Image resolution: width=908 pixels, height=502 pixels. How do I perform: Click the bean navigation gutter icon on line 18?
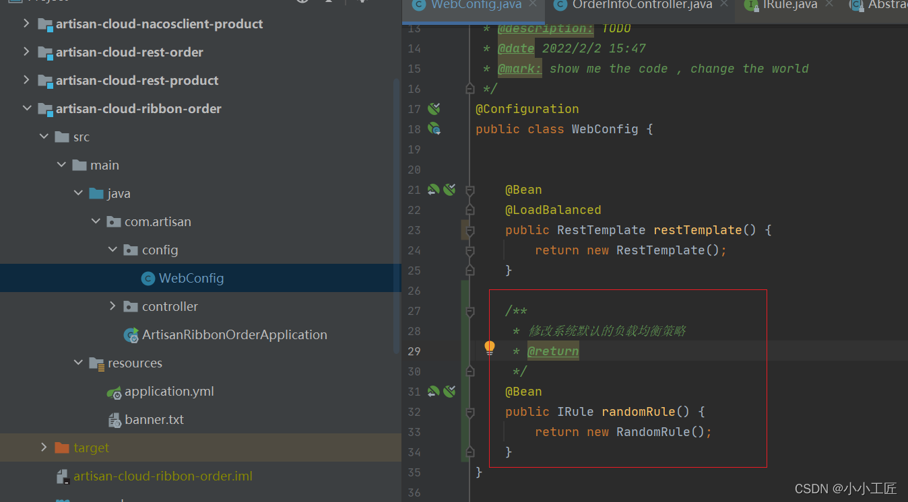[434, 129]
